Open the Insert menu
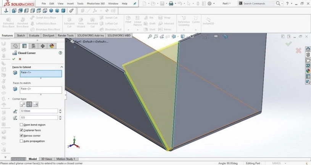The width and height of the screenshot is (311, 165). 69,3
